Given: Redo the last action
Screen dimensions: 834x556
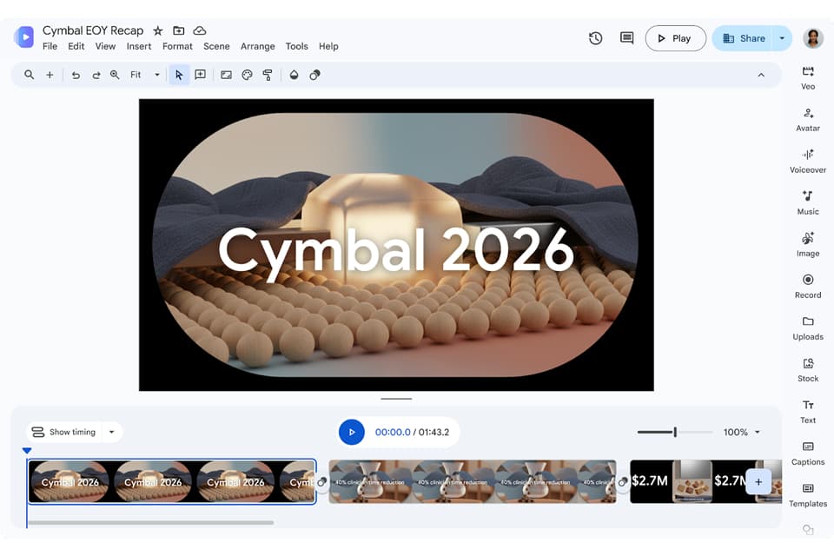Looking at the screenshot, I should pos(96,75).
